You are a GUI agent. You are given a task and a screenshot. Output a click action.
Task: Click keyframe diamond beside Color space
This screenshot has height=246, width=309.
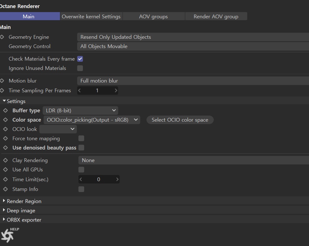coord(6,120)
